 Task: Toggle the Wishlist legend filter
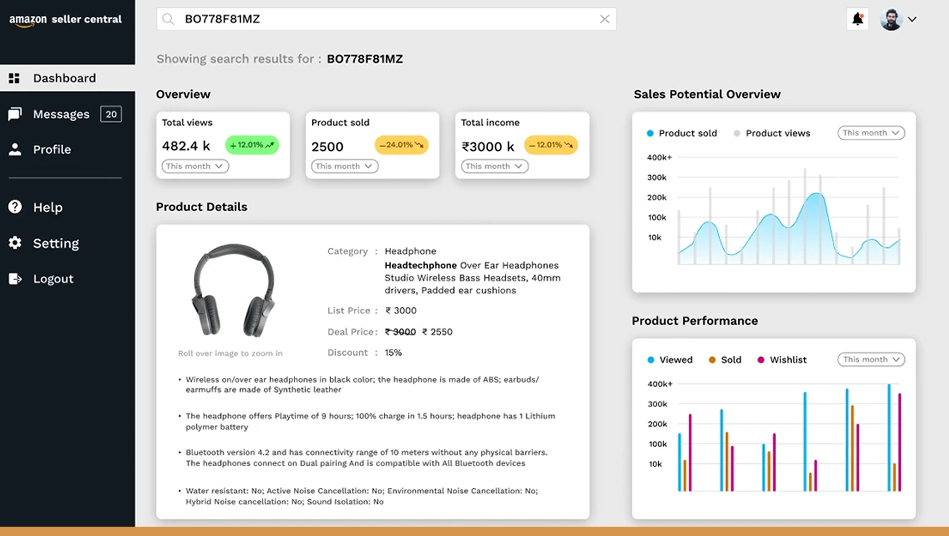(782, 359)
